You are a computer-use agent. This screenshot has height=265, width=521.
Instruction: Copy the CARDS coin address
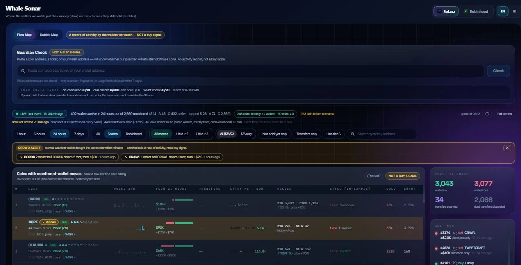tap(57, 211)
